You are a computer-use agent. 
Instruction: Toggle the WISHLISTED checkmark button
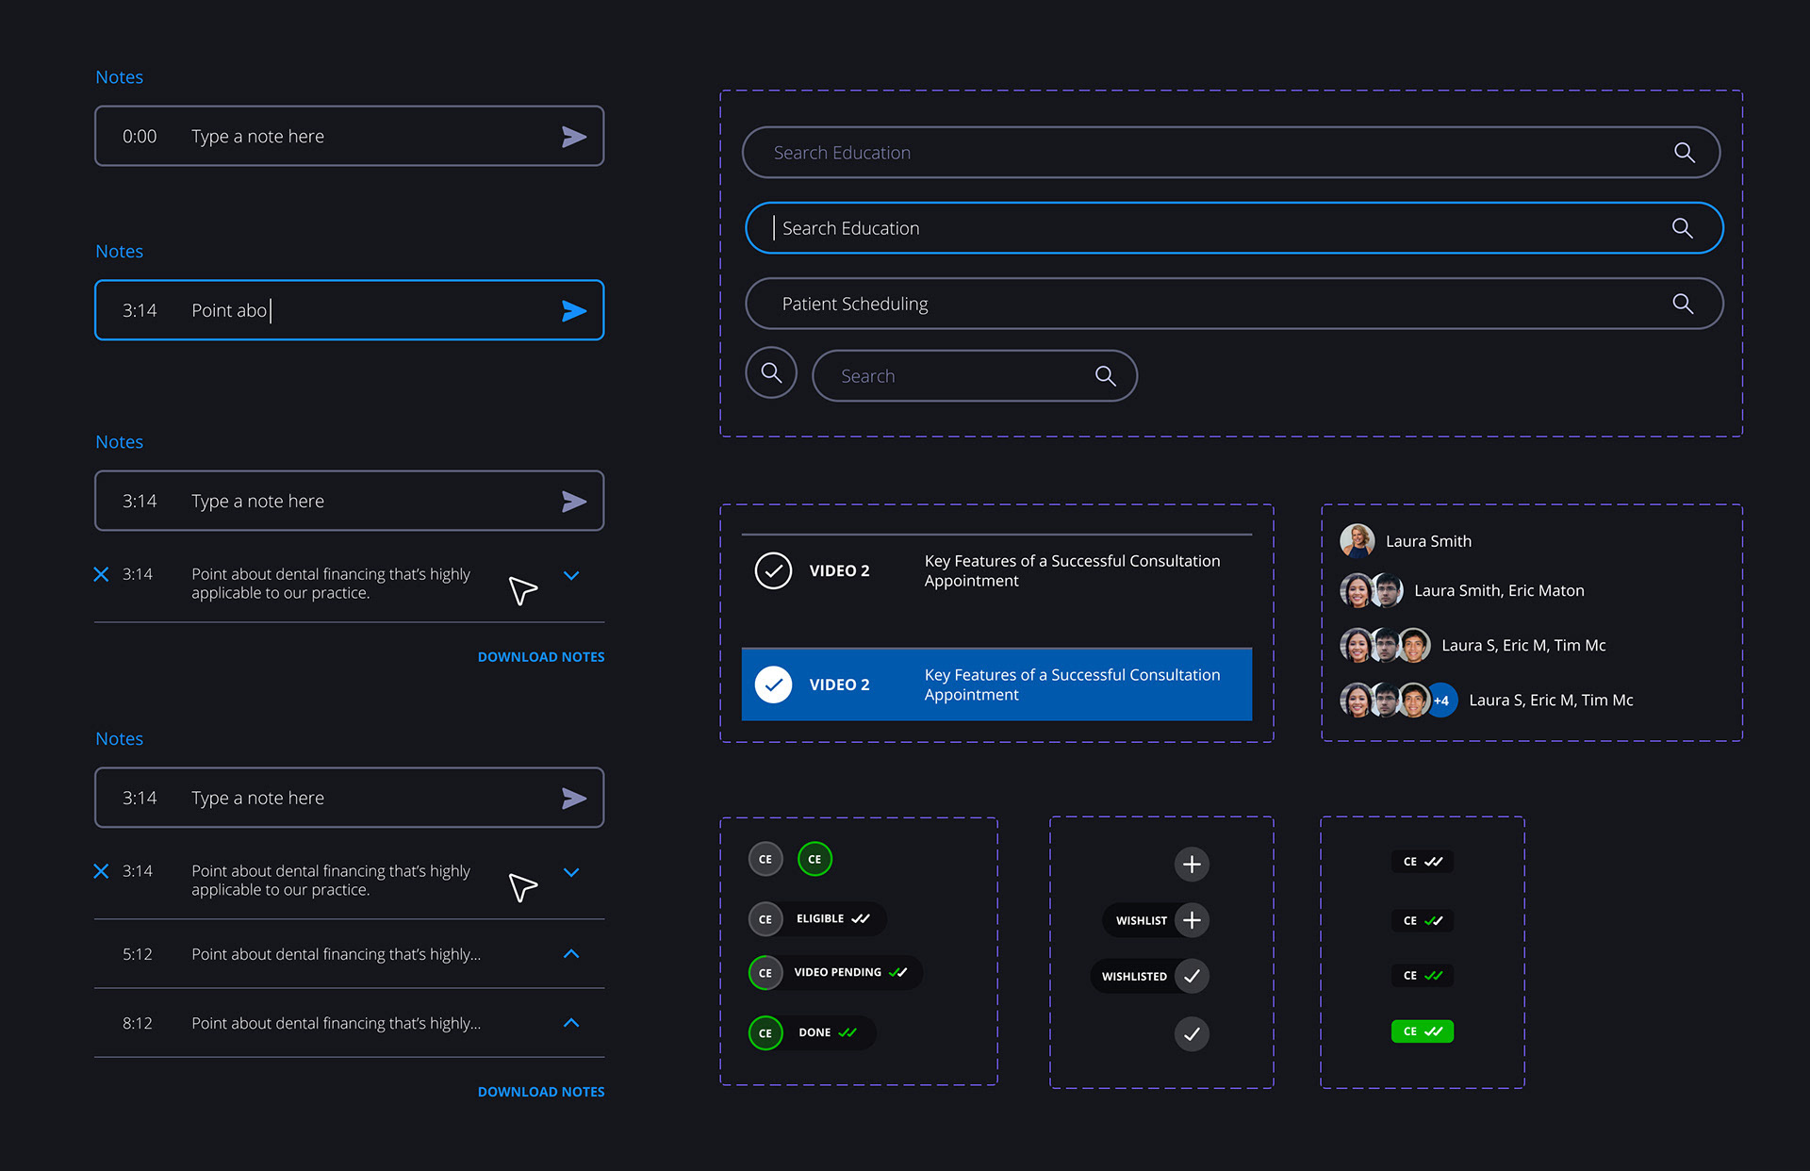[1192, 976]
